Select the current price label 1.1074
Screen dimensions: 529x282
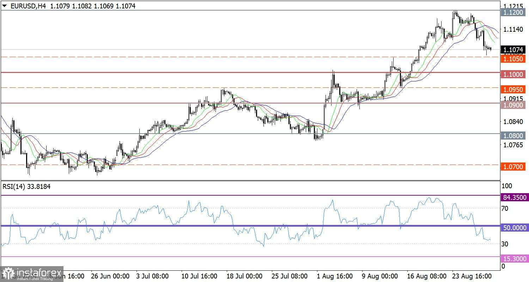[x=514, y=50]
